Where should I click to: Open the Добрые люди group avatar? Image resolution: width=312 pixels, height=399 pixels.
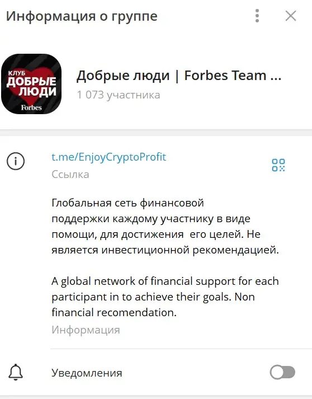pyautogui.click(x=31, y=84)
